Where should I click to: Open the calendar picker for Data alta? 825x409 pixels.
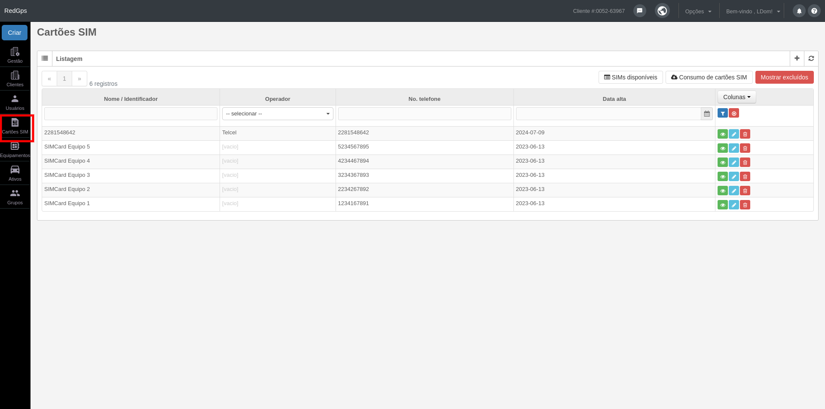[x=707, y=114]
